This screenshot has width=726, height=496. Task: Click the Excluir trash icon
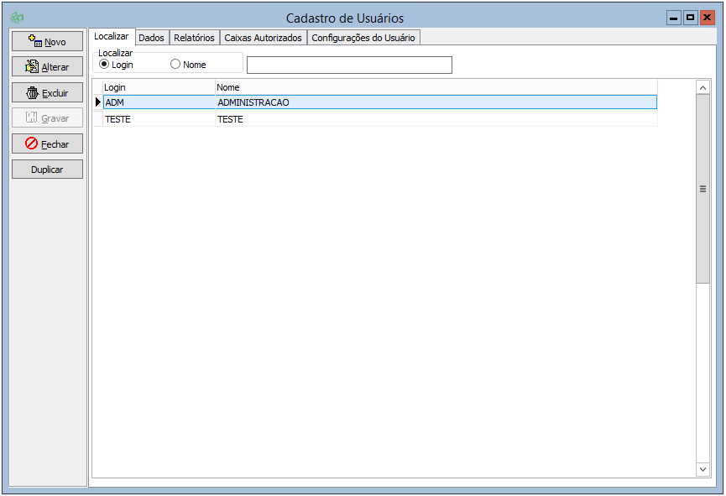33,93
